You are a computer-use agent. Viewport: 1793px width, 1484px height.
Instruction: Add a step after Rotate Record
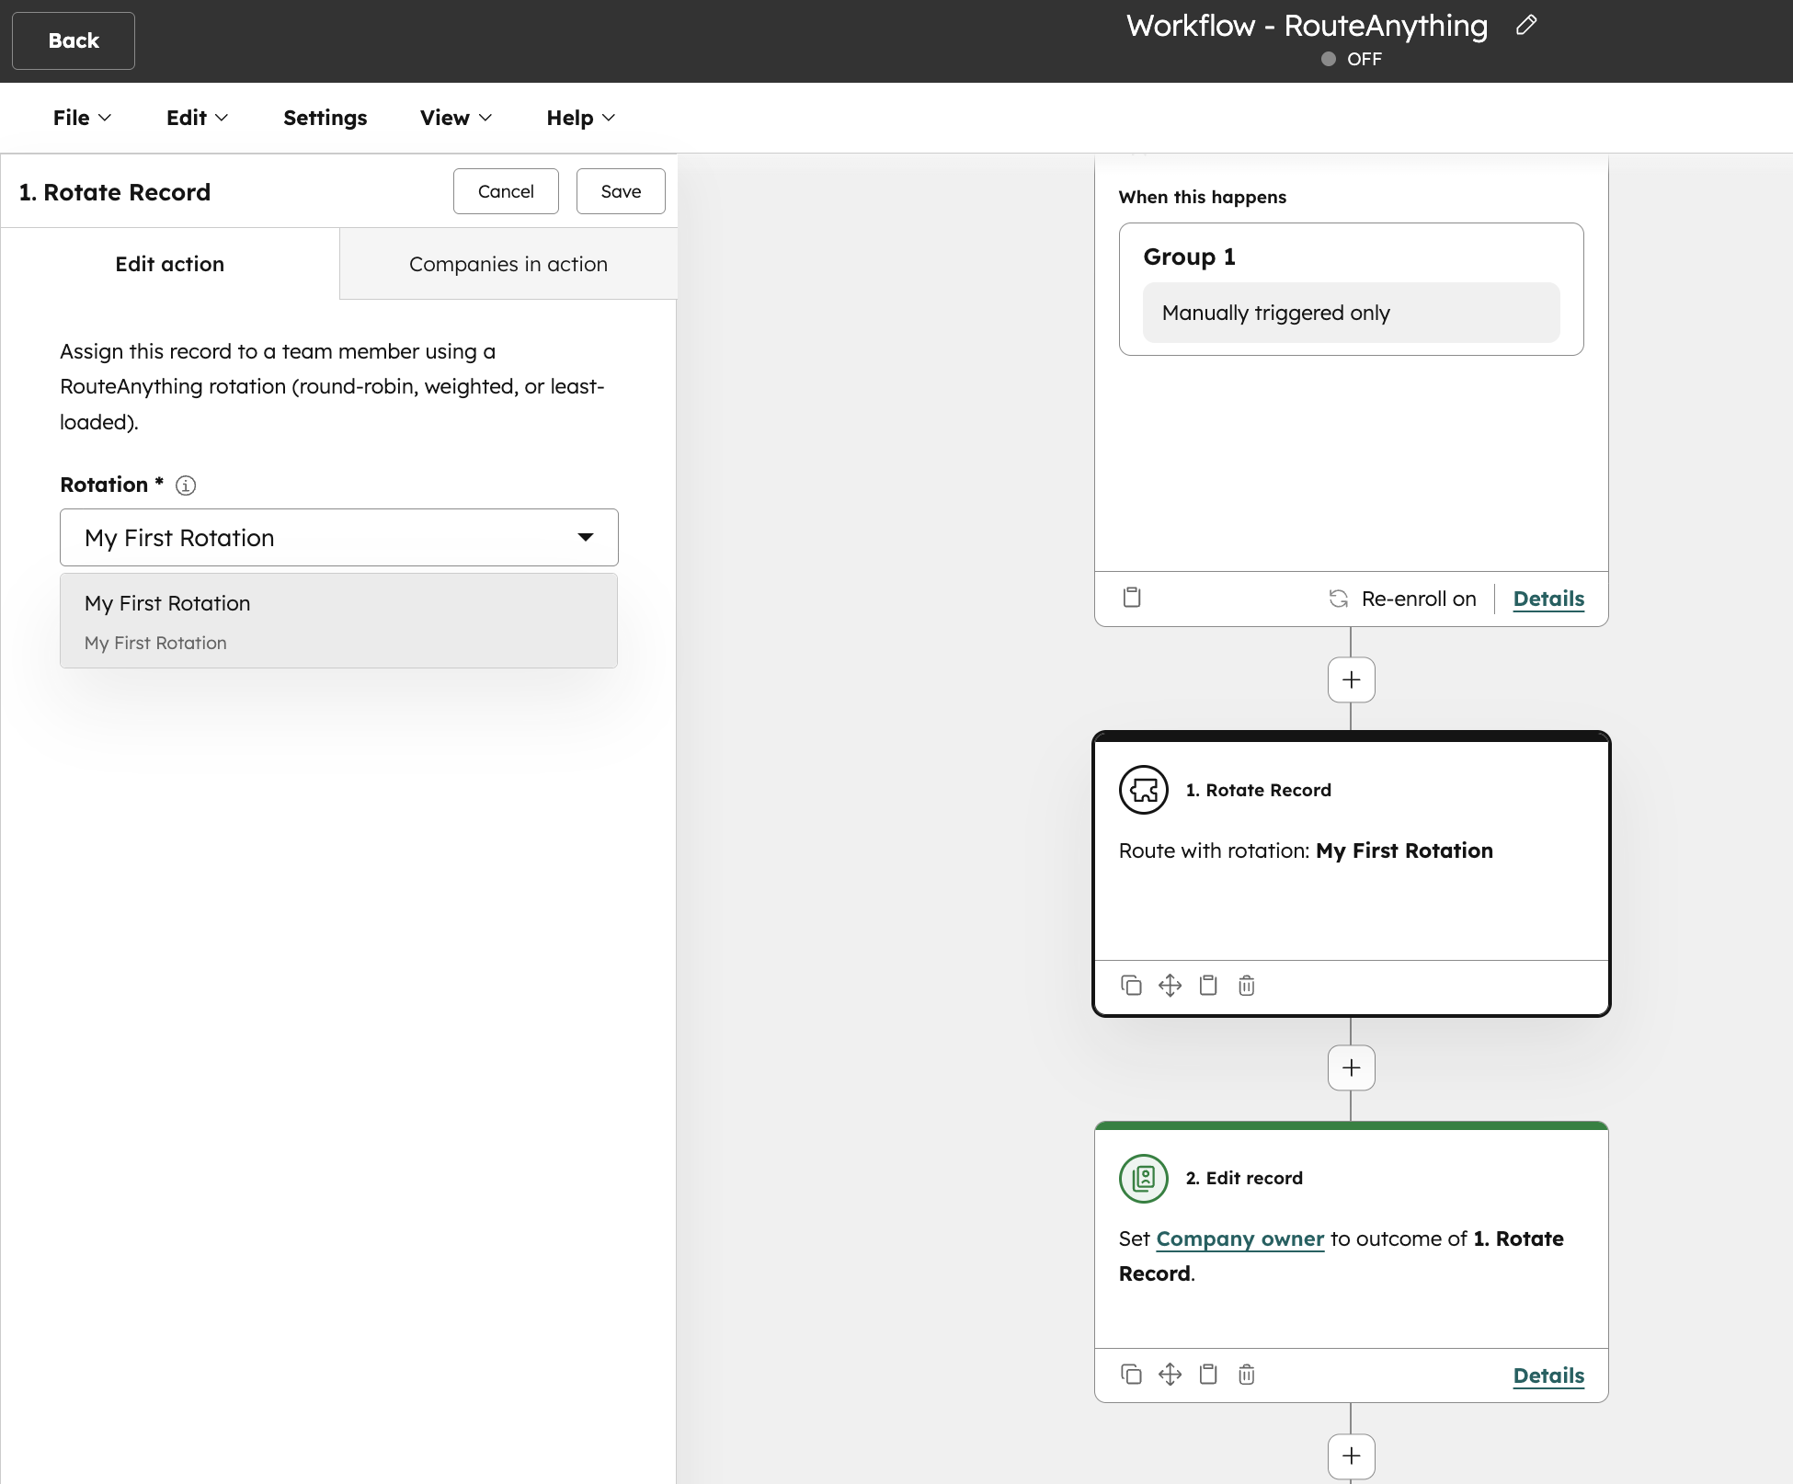coord(1351,1067)
